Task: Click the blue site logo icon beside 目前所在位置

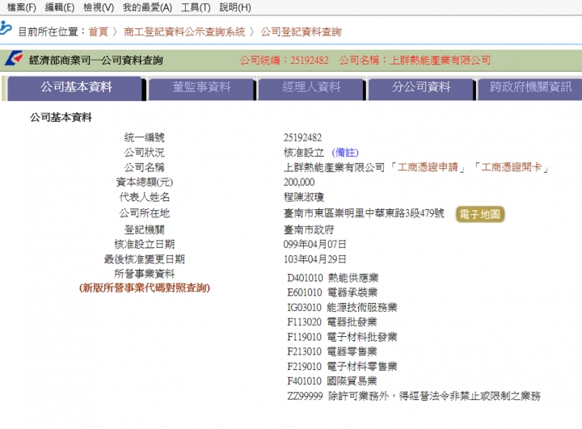Action: coord(6,28)
